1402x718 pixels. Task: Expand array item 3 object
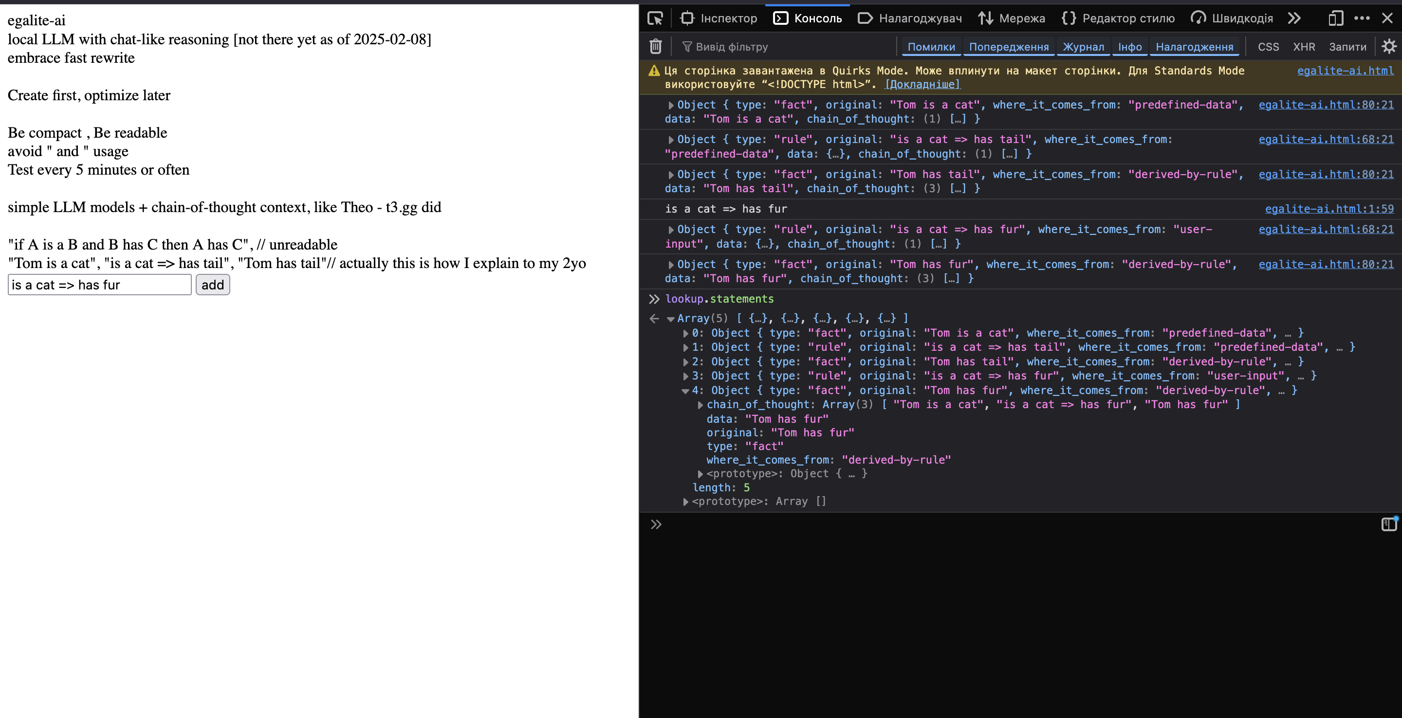coord(686,377)
